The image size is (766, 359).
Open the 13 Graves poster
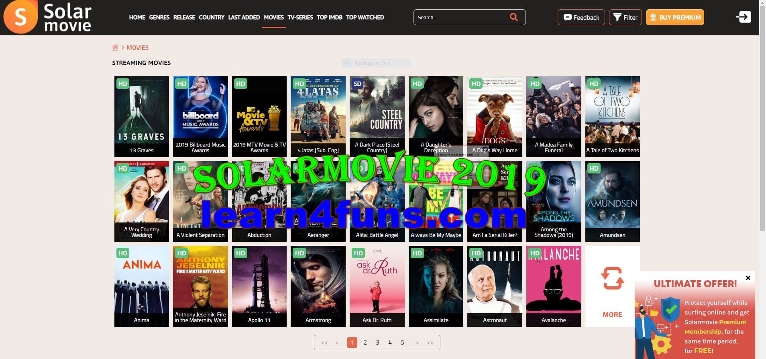point(142,116)
